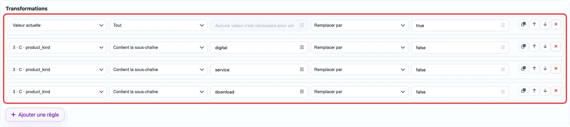Duplicate the 'true' replacement rule
This screenshot has height=127, width=570.
tap(524, 24)
